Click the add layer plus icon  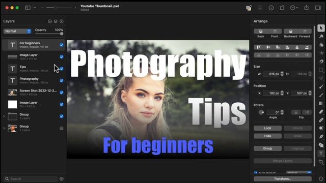coord(62,21)
